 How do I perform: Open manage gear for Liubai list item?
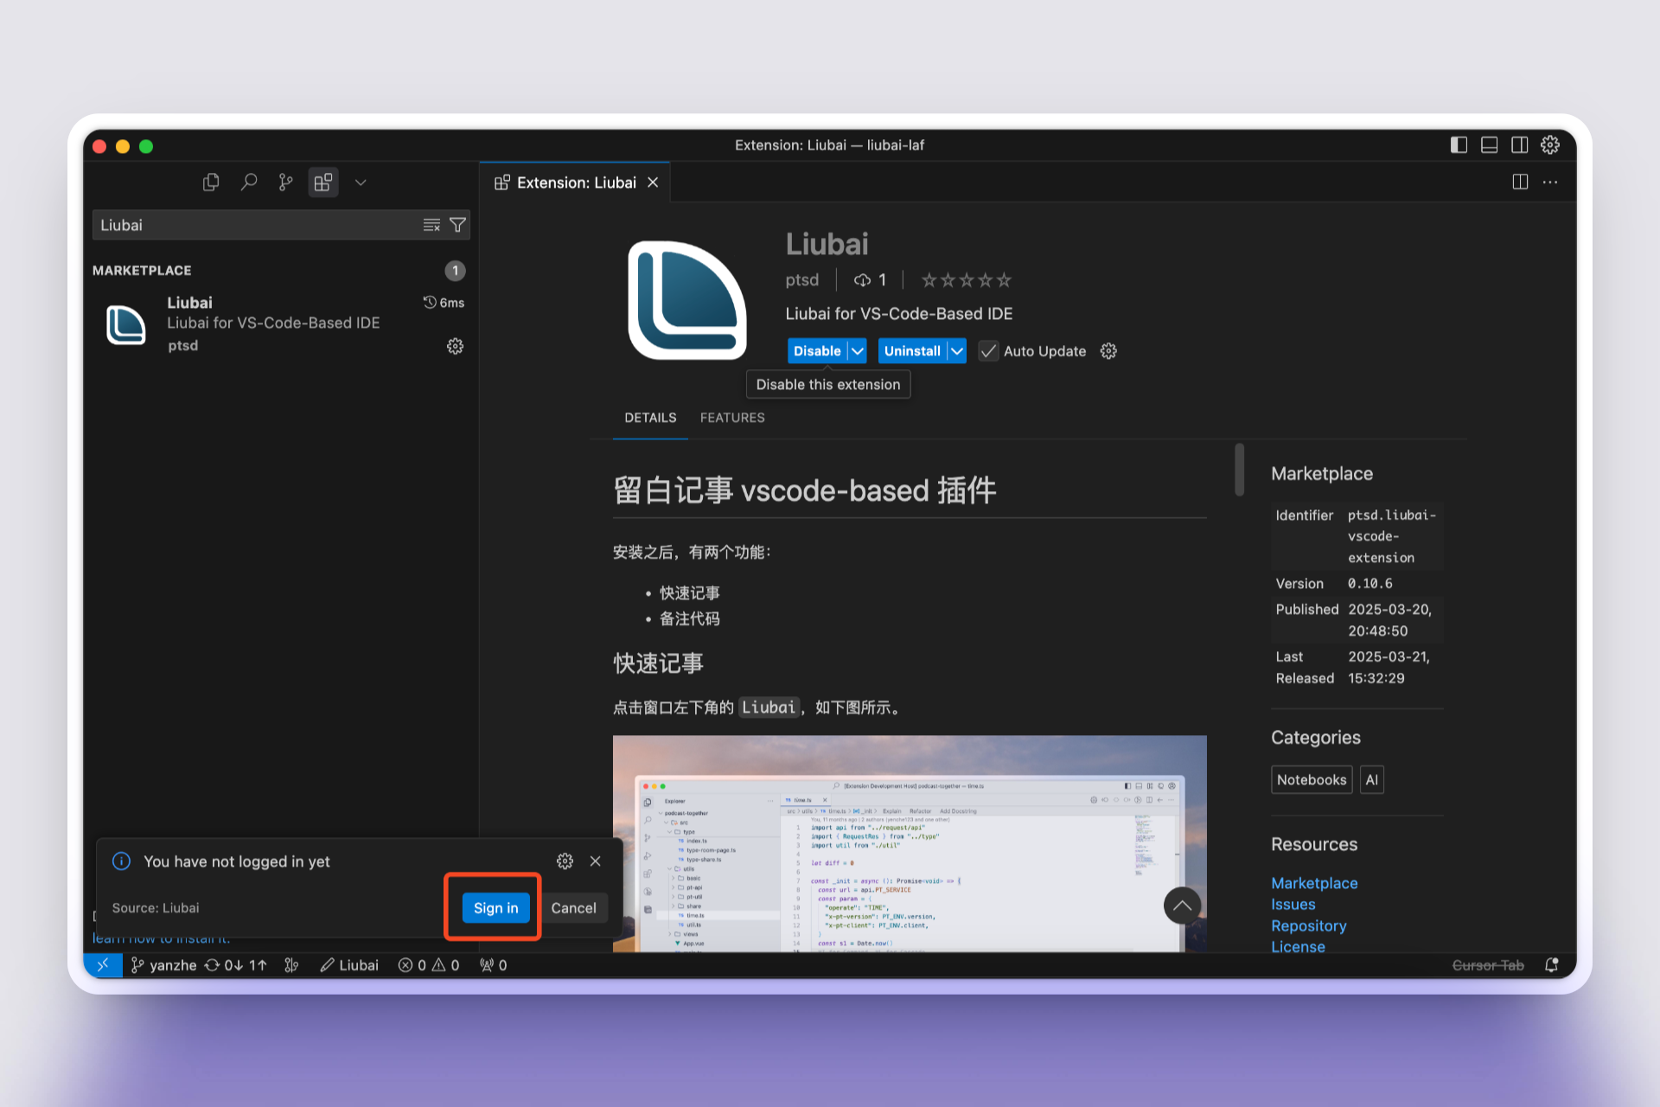coord(455,347)
